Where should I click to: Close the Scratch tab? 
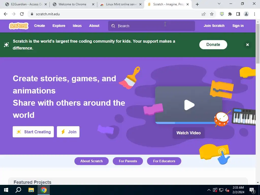point(188,4)
